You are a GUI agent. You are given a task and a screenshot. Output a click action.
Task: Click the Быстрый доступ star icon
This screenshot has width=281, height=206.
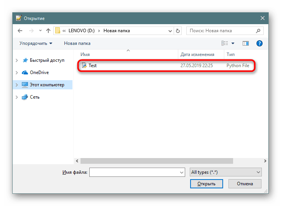pyautogui.click(x=25, y=60)
